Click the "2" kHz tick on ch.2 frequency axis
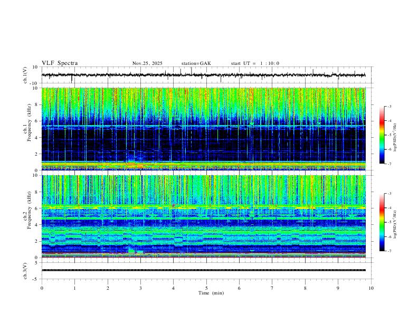418x323 pixels. [36, 241]
